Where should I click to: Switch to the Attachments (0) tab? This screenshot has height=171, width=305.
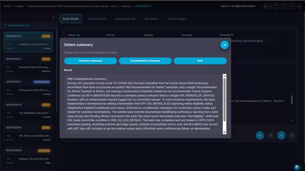125,19
